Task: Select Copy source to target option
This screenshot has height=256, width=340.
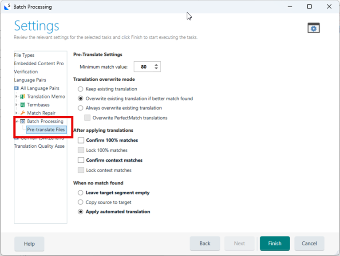Action: click(x=80, y=202)
